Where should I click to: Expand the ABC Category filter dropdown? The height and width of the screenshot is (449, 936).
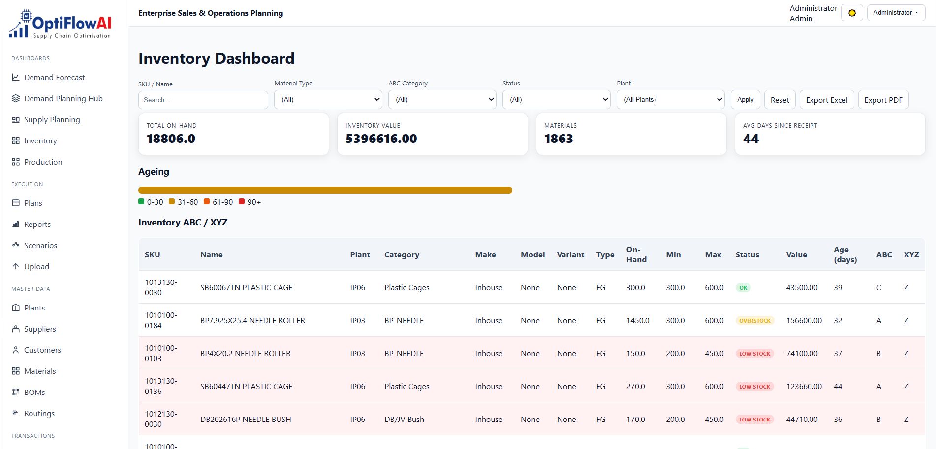pyautogui.click(x=442, y=100)
